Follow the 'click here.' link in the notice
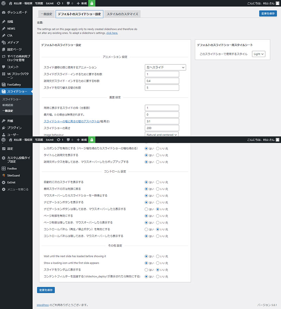The height and width of the screenshot is (309, 281). tap(112, 33)
